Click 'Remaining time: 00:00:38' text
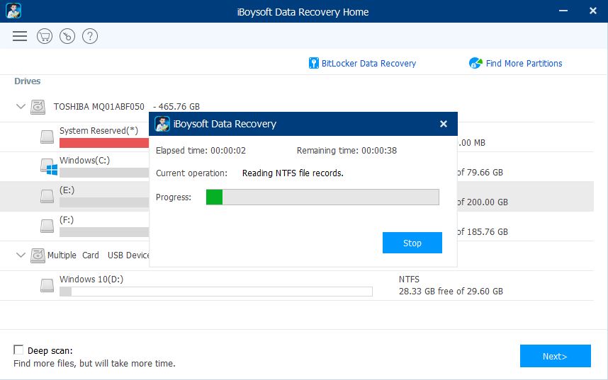608x380 pixels. (347, 151)
